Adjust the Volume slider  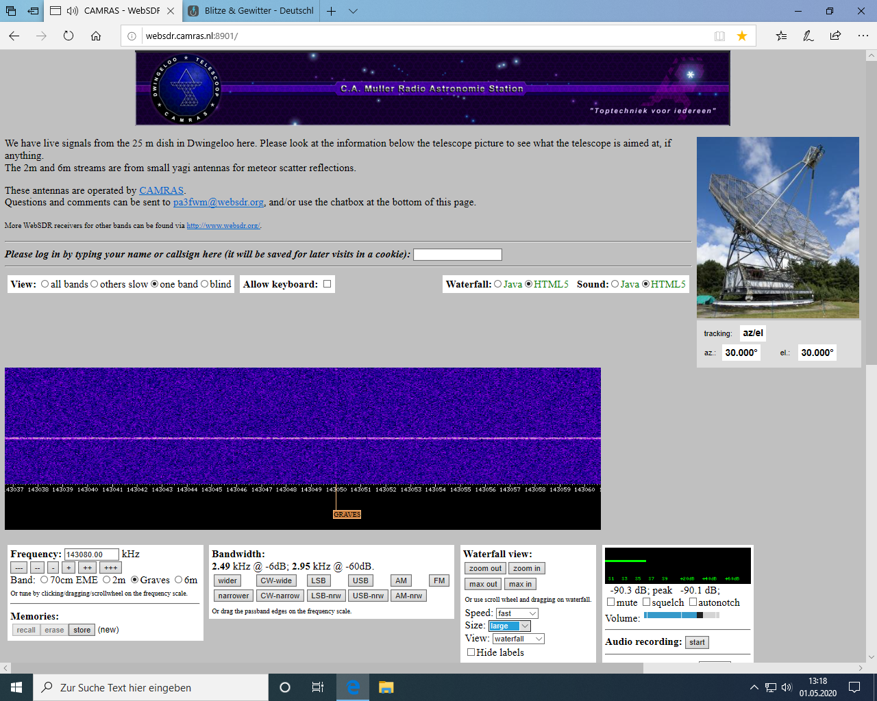(682, 615)
